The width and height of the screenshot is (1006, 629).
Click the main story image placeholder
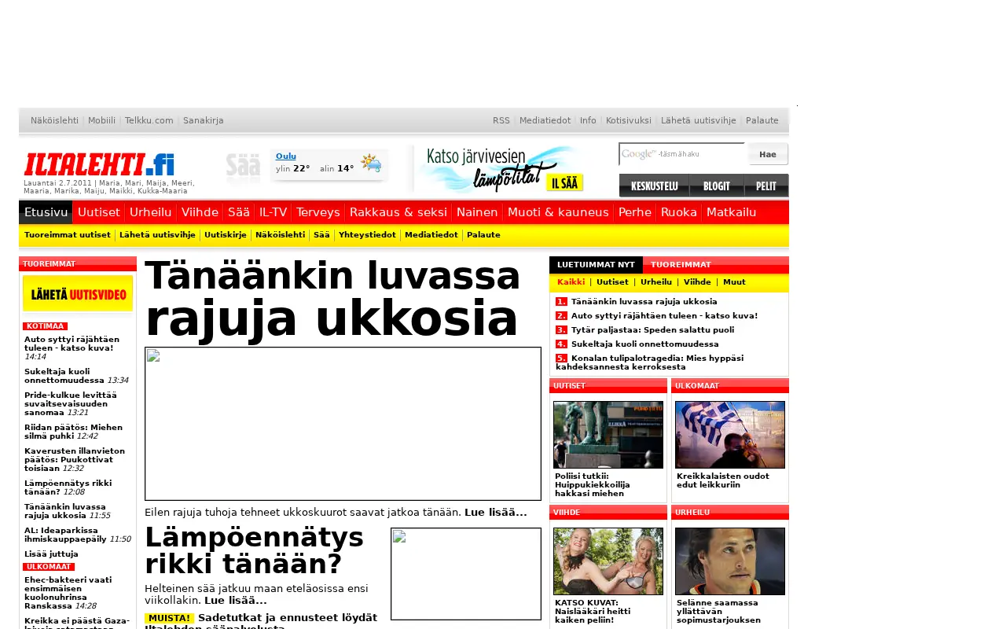(x=343, y=424)
